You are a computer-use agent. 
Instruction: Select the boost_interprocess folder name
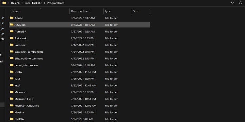click(x=26, y=65)
